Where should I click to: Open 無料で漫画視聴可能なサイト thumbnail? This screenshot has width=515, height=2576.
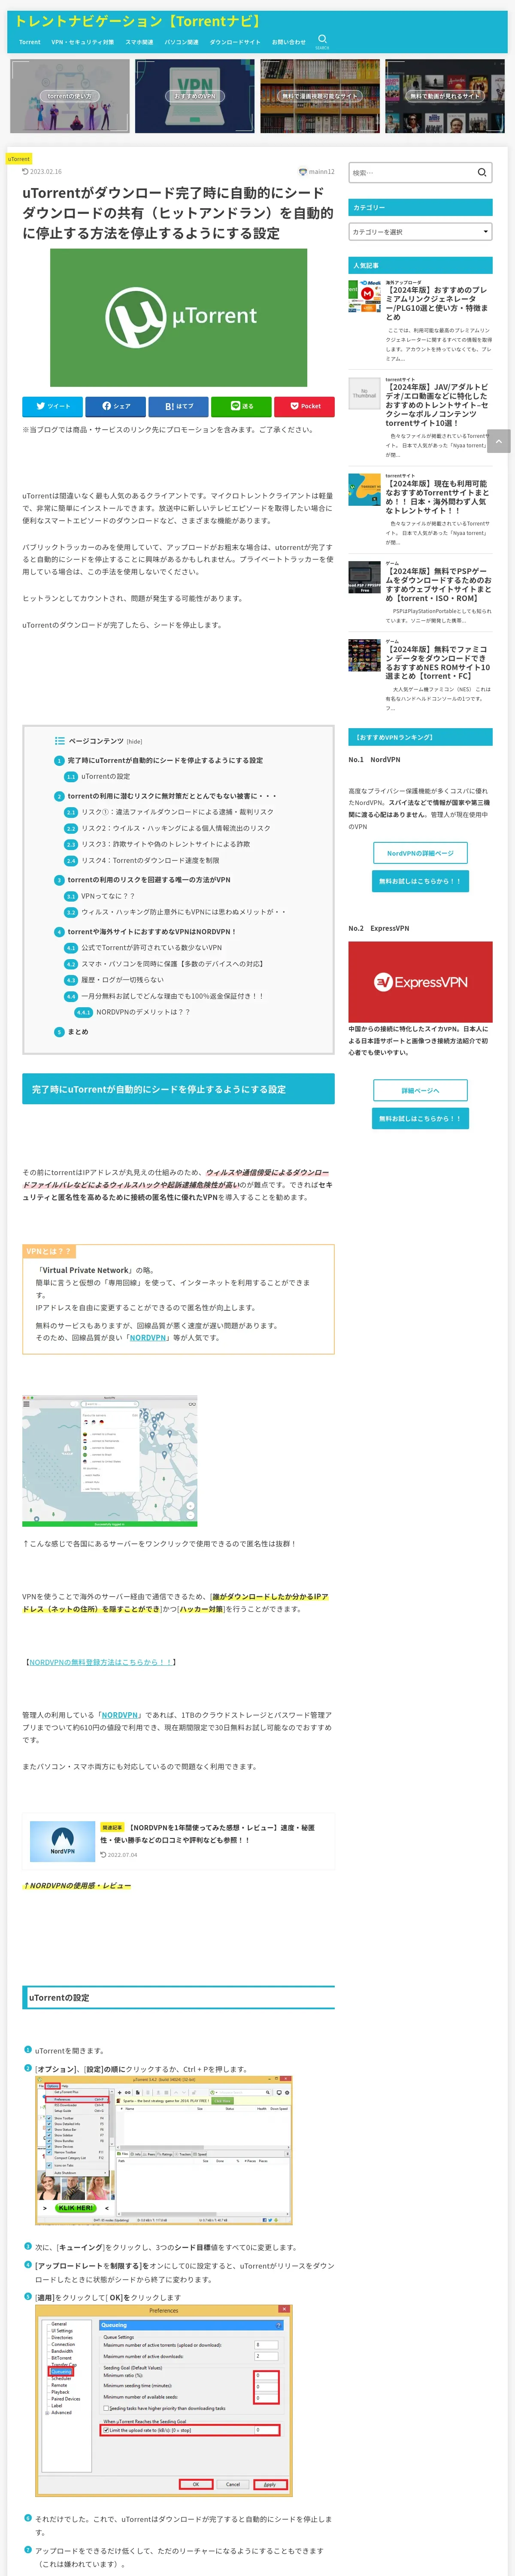point(320,96)
